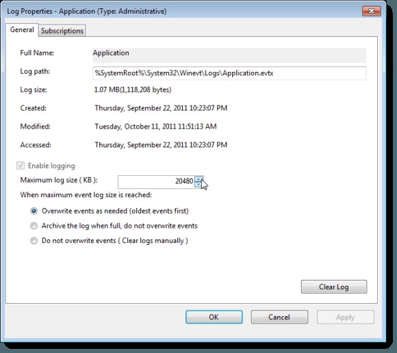This screenshot has width=397, height=353.
Task: Click the Apply button
Action: point(346,317)
